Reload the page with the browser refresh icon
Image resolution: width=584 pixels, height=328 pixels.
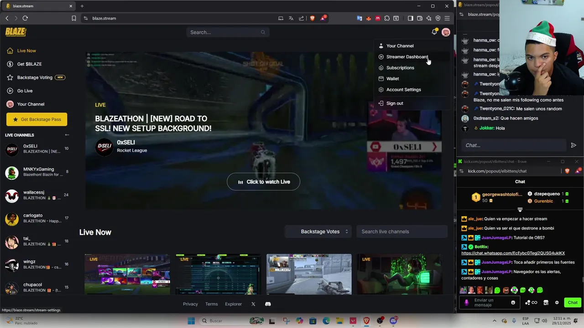[25, 18]
